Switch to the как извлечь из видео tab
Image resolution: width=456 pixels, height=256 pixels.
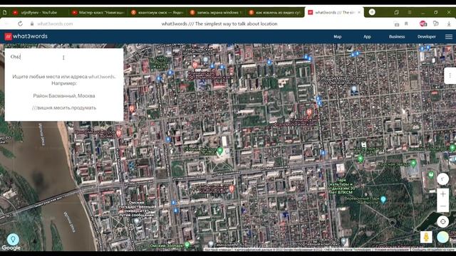point(275,13)
